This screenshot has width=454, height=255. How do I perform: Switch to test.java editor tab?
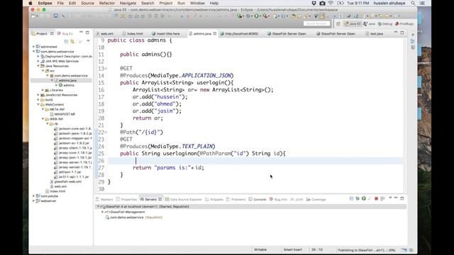pyautogui.click(x=374, y=33)
